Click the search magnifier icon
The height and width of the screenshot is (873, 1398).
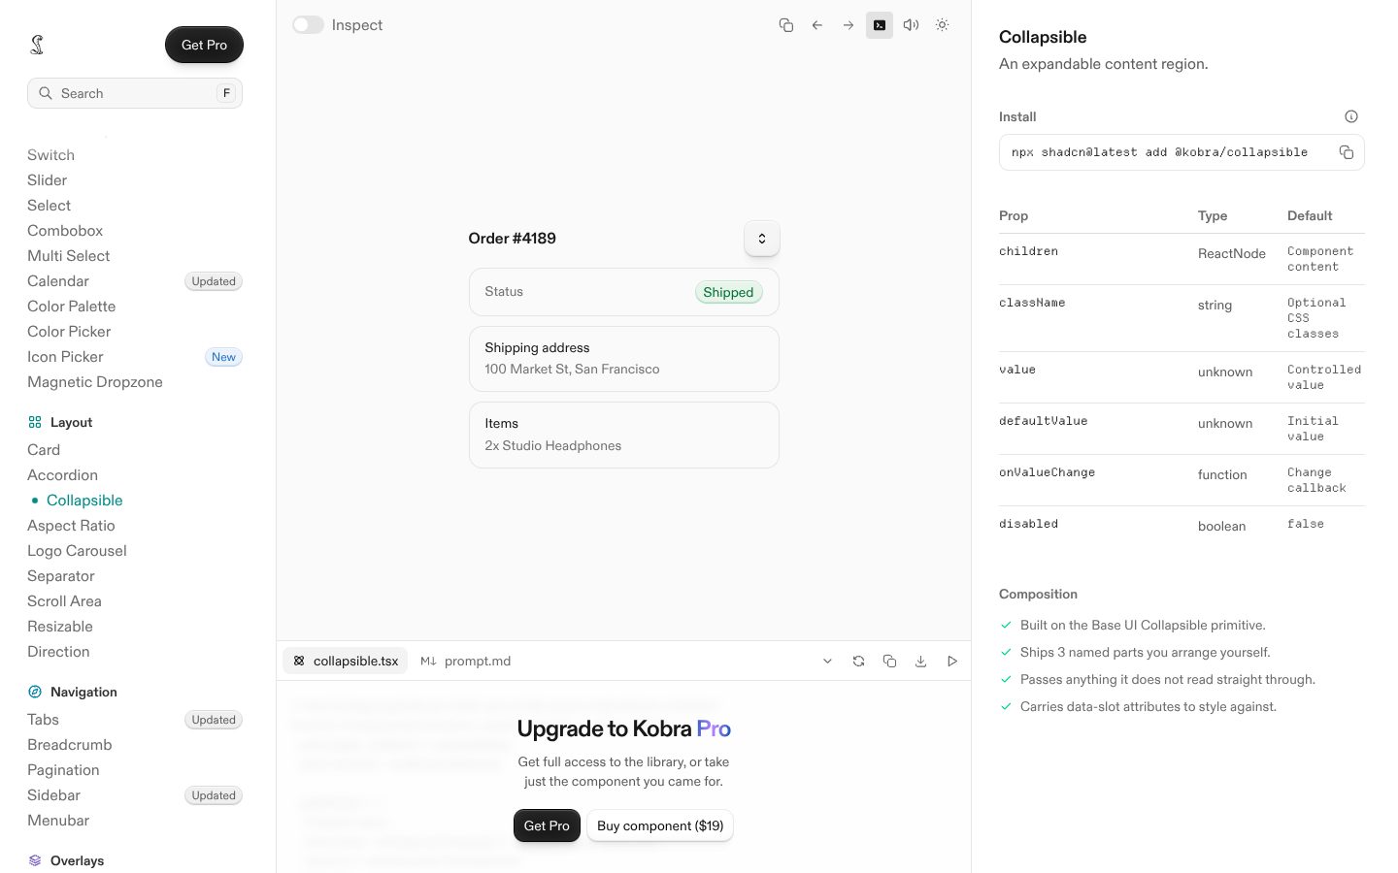[46, 93]
